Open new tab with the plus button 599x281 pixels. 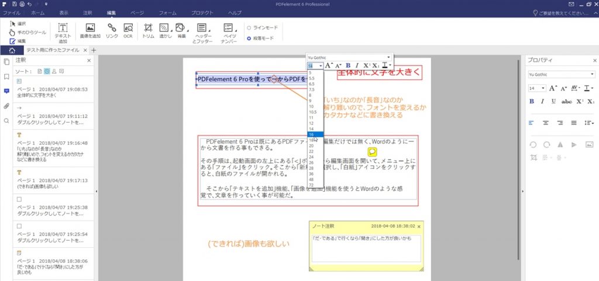pos(94,50)
